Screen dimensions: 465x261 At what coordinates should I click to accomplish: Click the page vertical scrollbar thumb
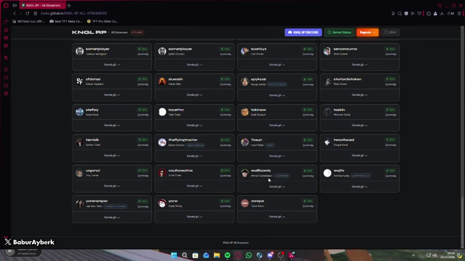(x=462, y=222)
